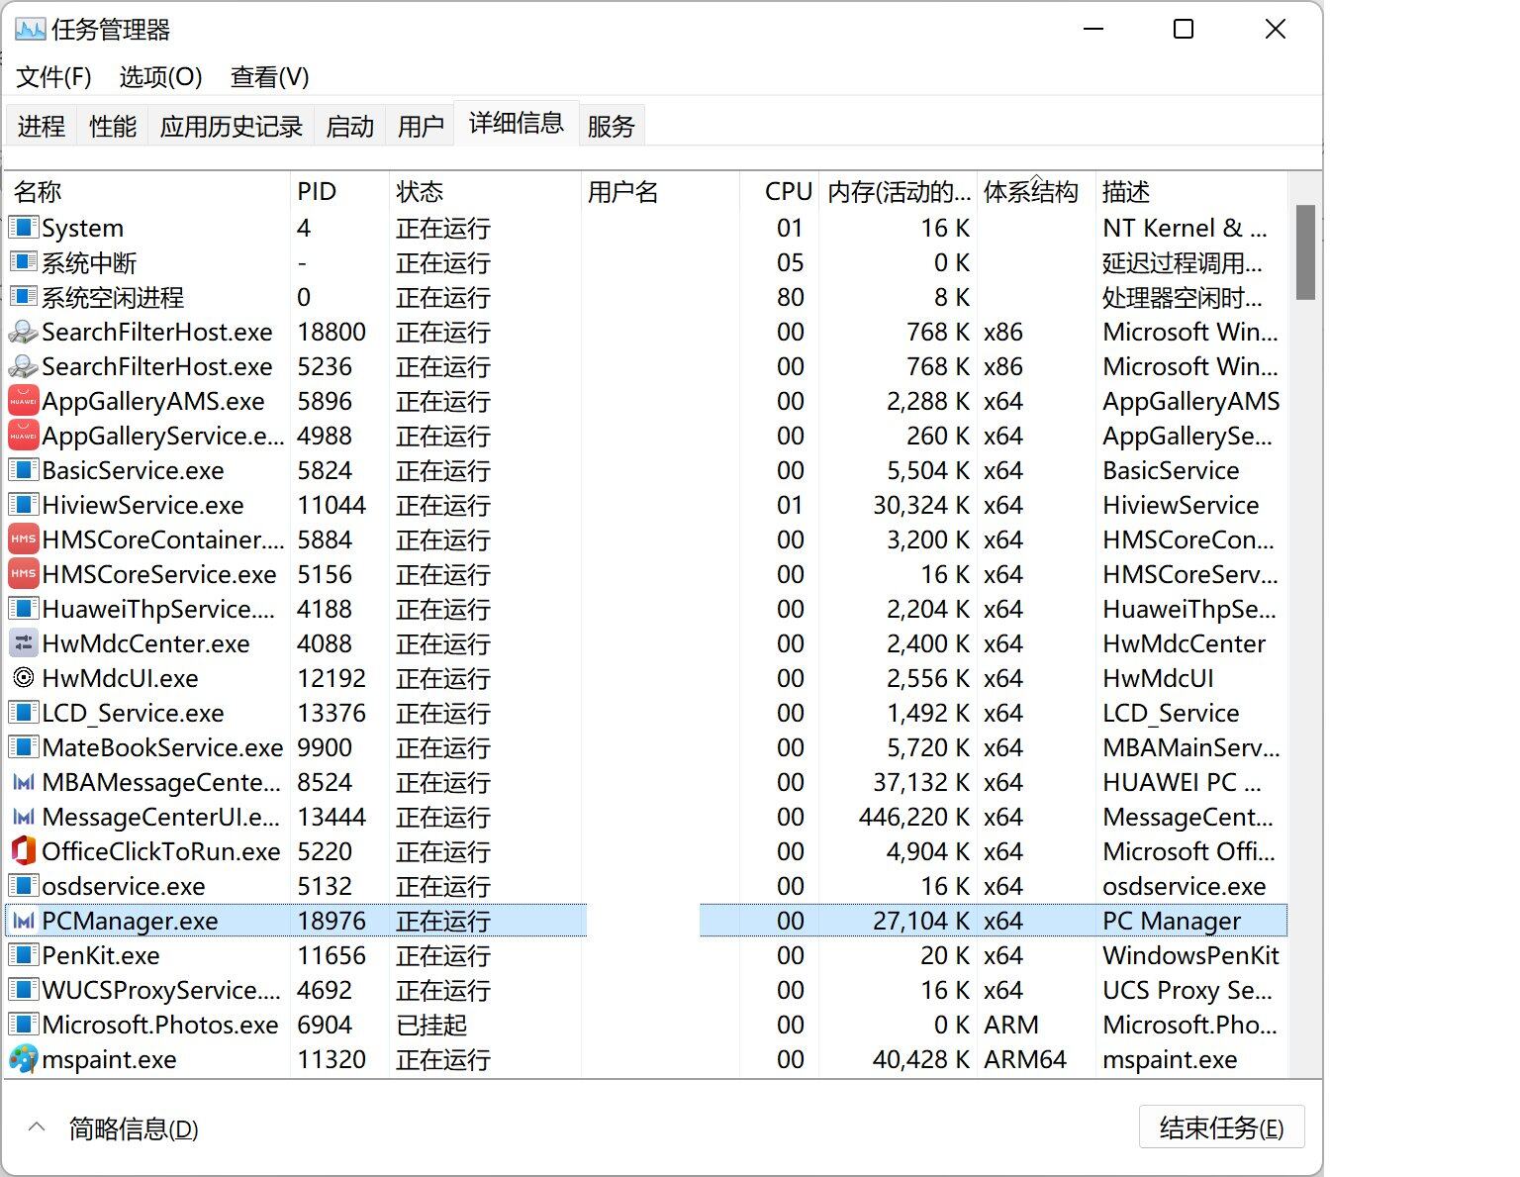The image size is (1520, 1177).
Task: Click the vertical scrollbar thumb
Action: (1305, 252)
